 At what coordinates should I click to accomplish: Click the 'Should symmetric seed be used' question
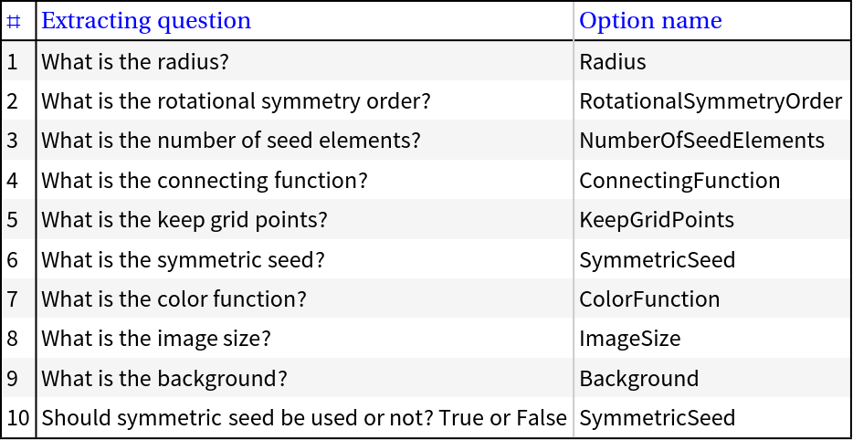click(304, 418)
